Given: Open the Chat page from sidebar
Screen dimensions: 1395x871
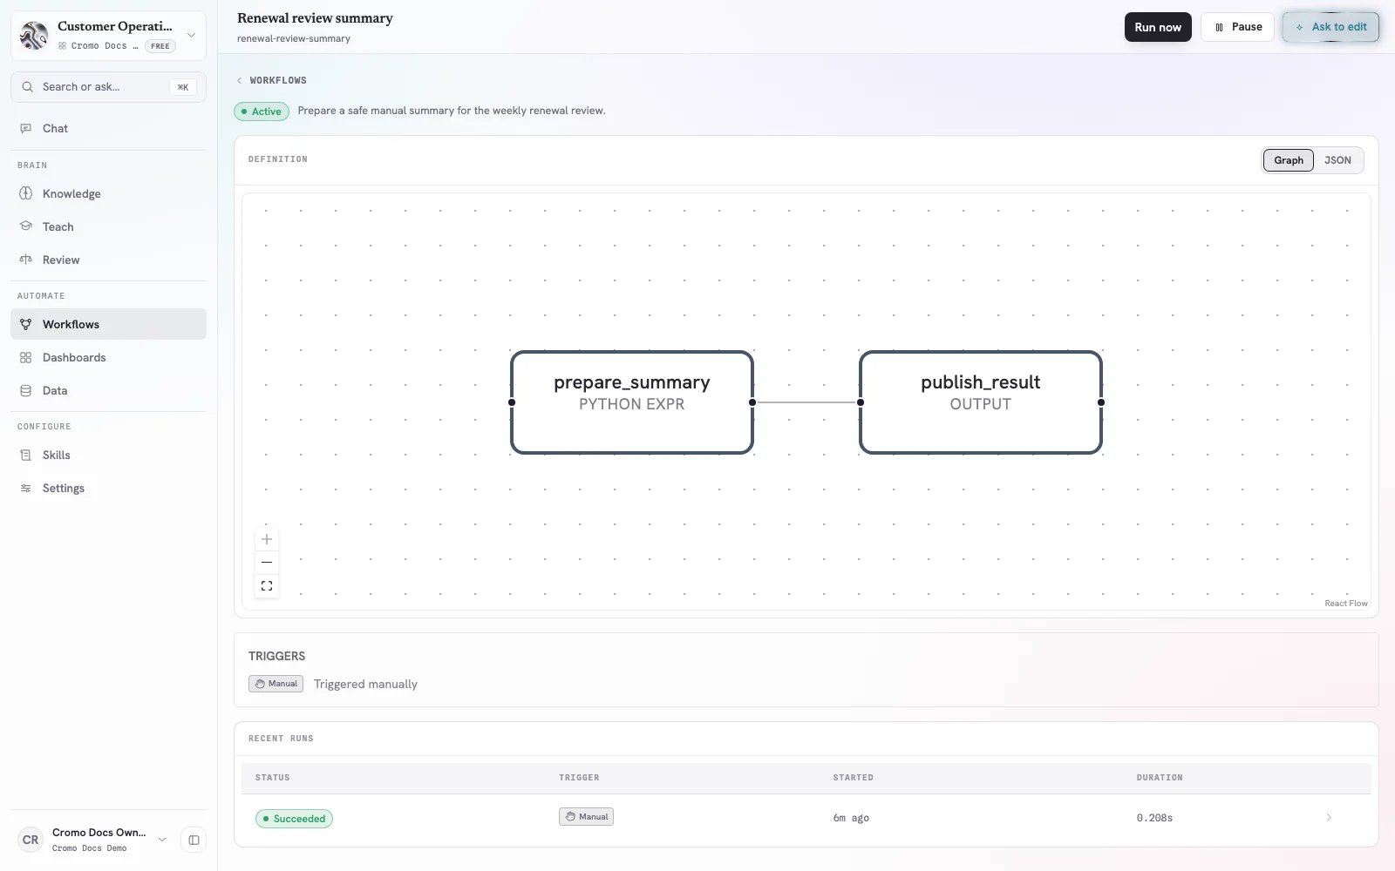Looking at the screenshot, I should tap(108, 128).
